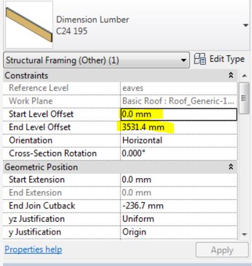Click the scrollbar down arrow
The image size is (252, 266).
click(245, 234)
